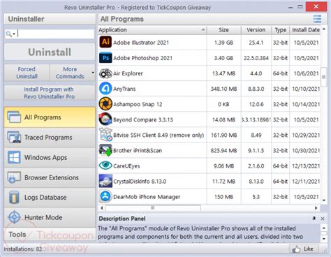
Task: Click the program list vertical scrollbar thumb
Action: tap(323, 77)
